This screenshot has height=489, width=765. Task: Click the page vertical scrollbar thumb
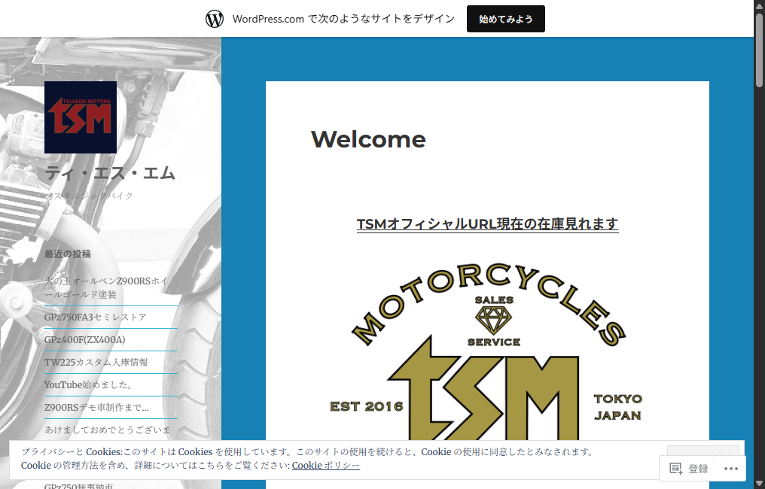[759, 50]
